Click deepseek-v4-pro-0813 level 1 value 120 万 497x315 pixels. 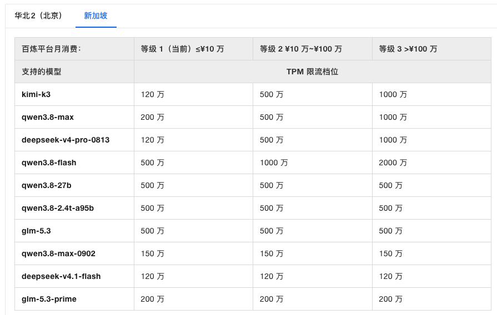point(153,140)
